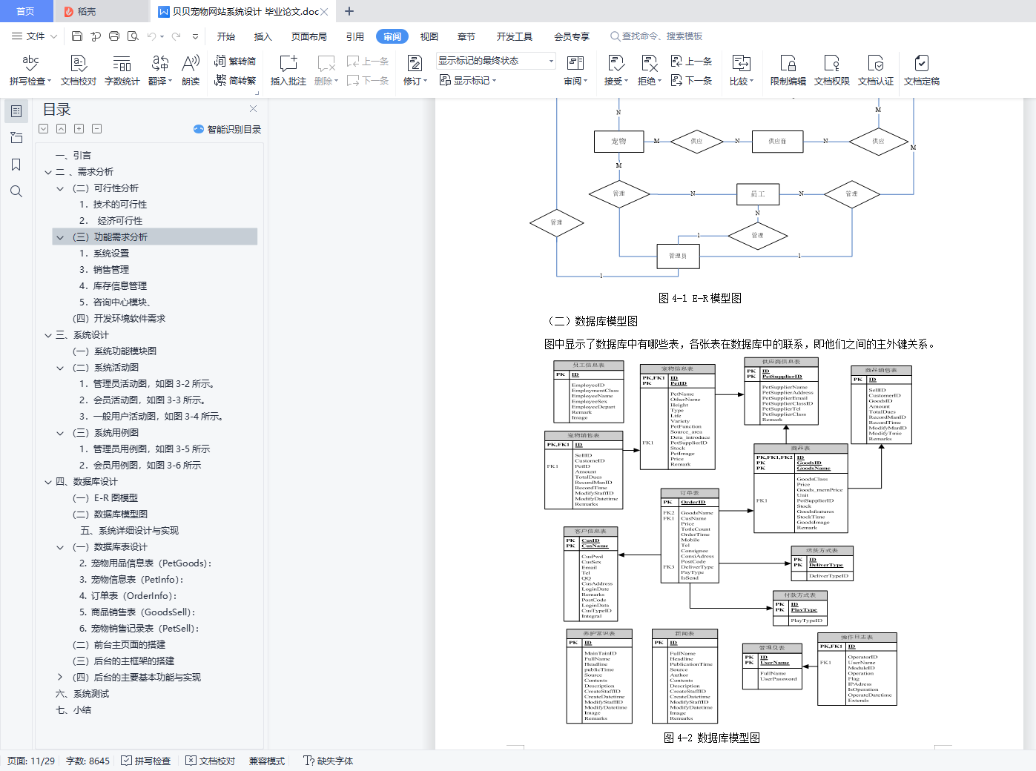
Task: Click the print icon in the quick toolbar
Action: (x=114, y=36)
